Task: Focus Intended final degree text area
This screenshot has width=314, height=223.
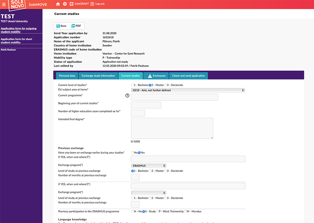Action: point(172,128)
